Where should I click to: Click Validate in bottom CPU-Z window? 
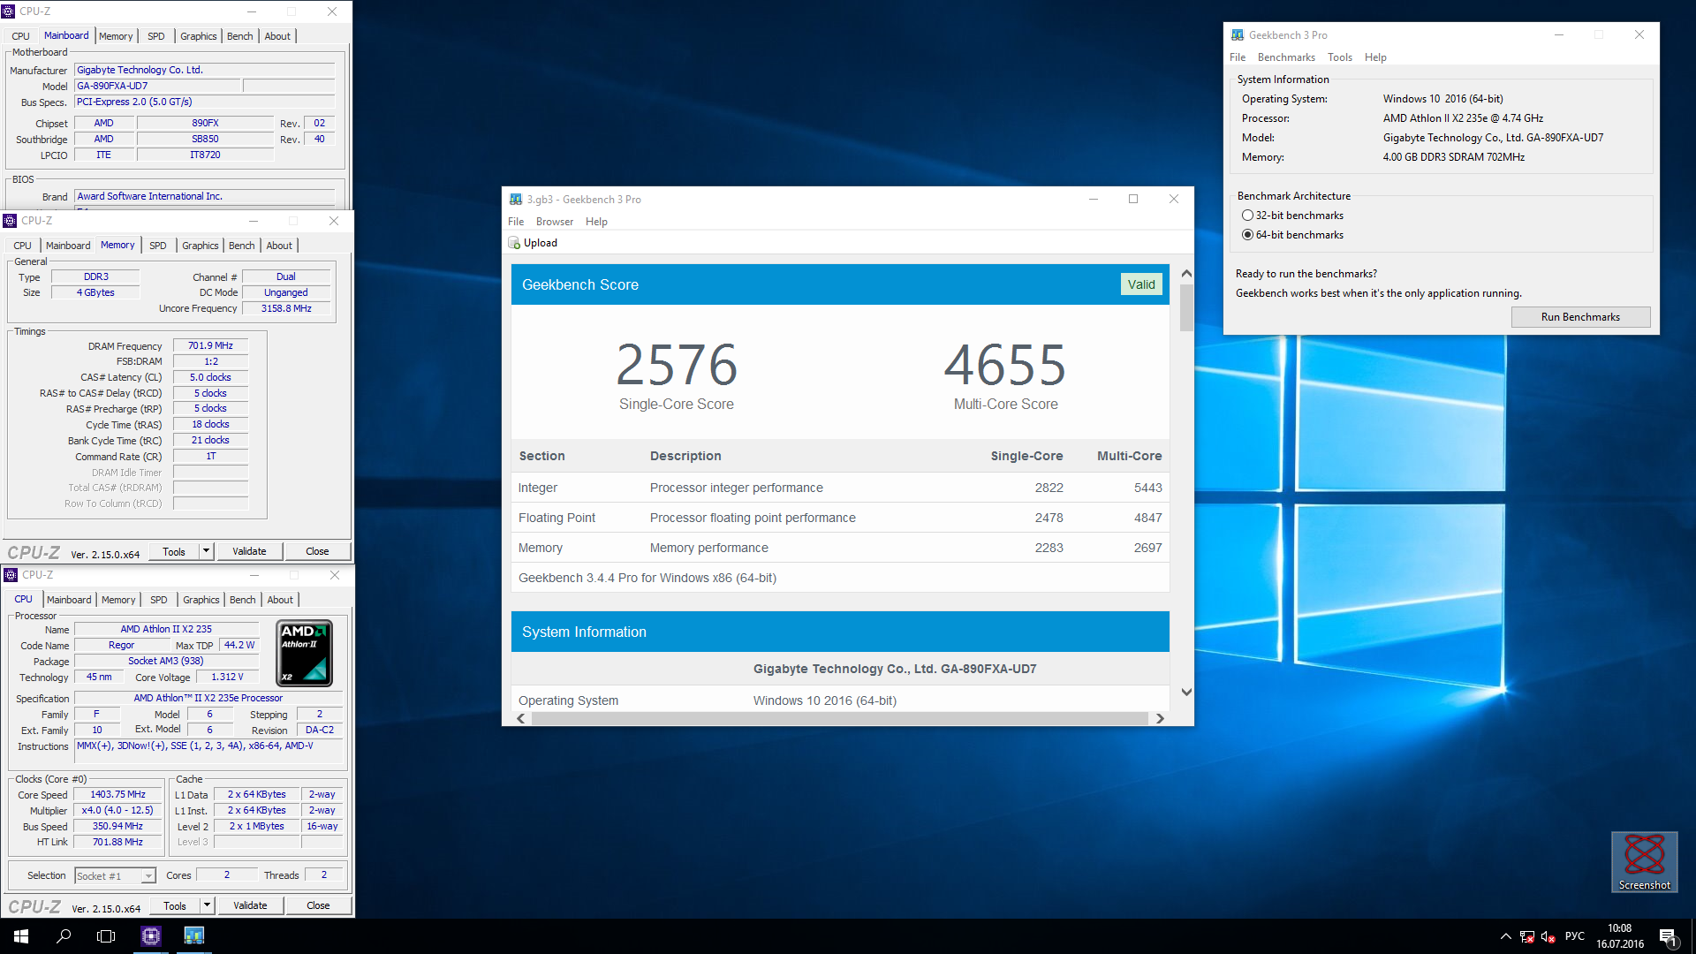[250, 905]
